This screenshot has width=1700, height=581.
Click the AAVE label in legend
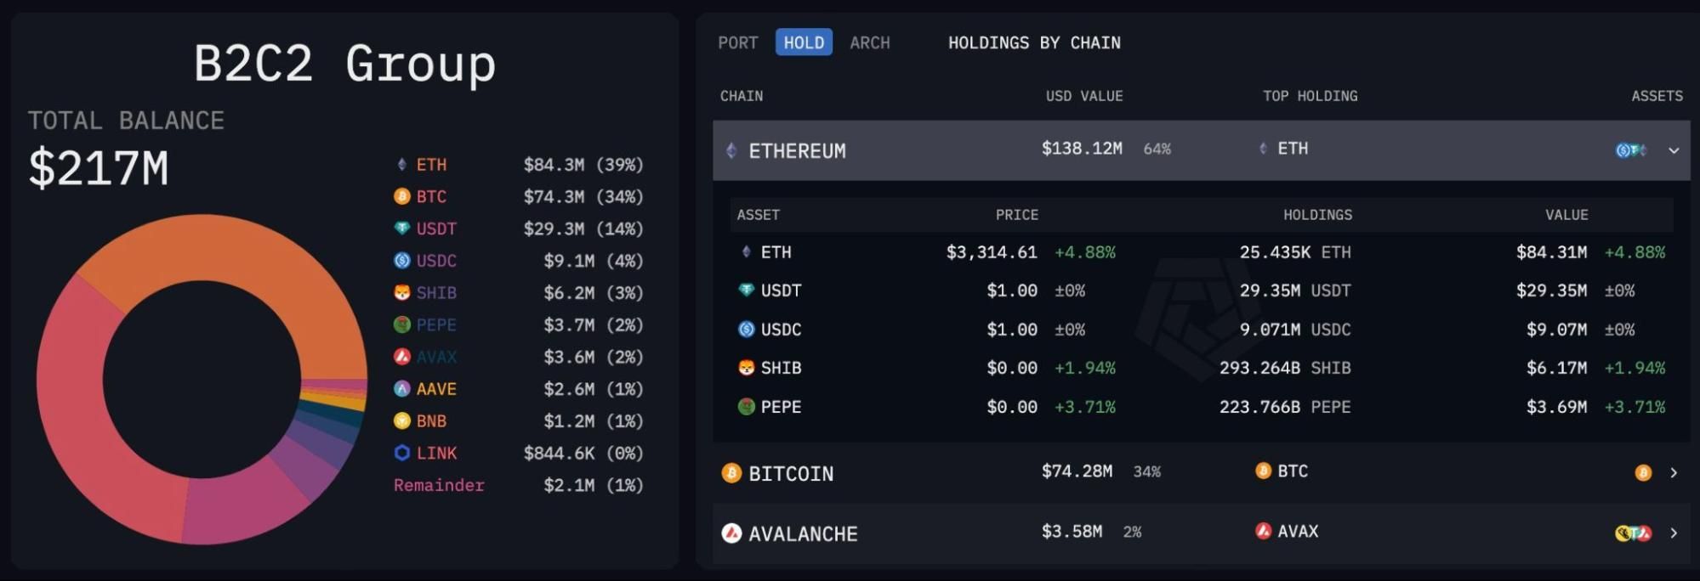click(436, 389)
